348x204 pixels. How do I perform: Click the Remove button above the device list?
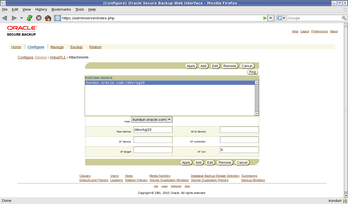pos(229,66)
